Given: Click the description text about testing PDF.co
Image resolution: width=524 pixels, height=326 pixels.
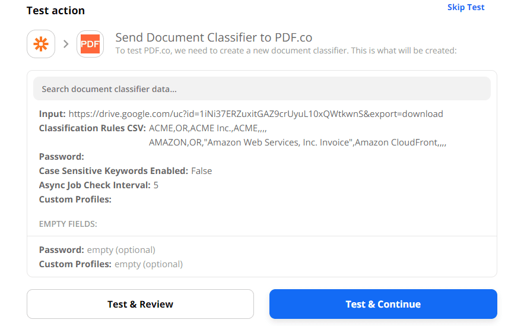Looking at the screenshot, I should (285, 51).
